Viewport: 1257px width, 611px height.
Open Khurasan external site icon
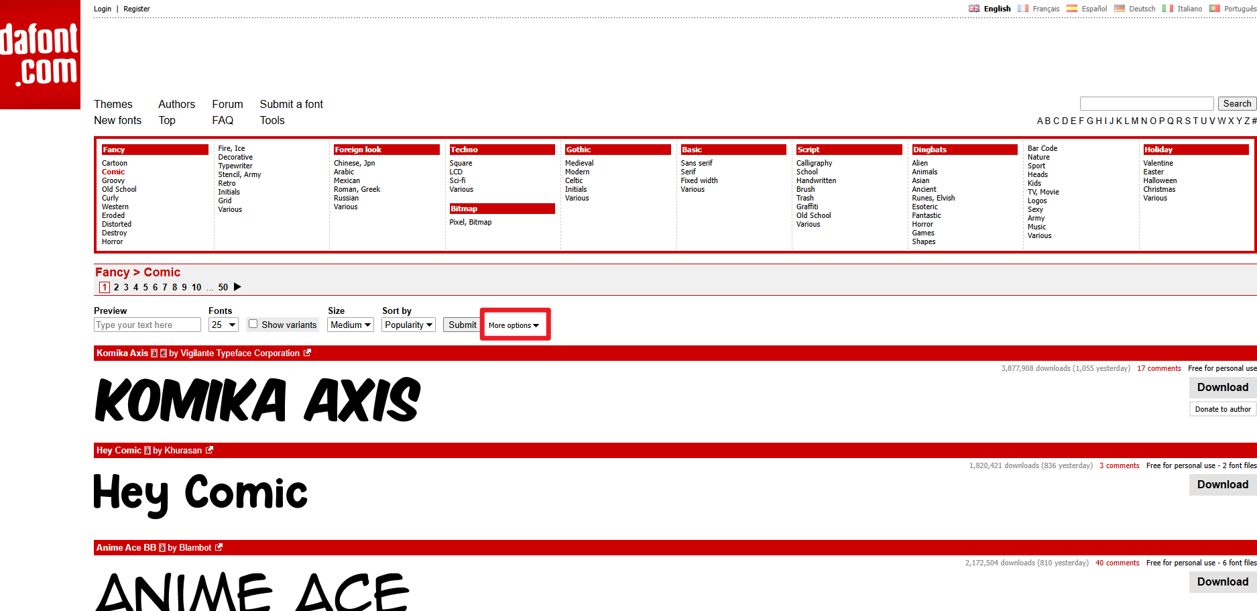pos(209,450)
